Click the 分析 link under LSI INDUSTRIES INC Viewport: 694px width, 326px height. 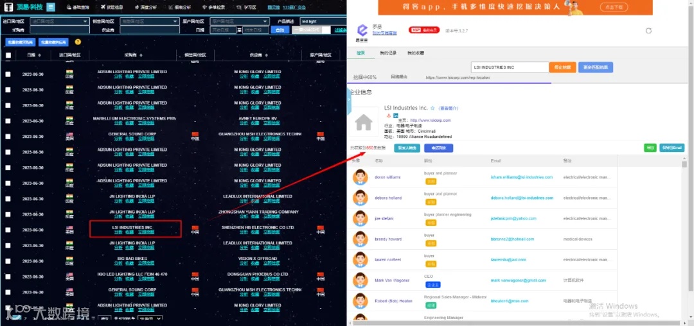tap(118, 232)
